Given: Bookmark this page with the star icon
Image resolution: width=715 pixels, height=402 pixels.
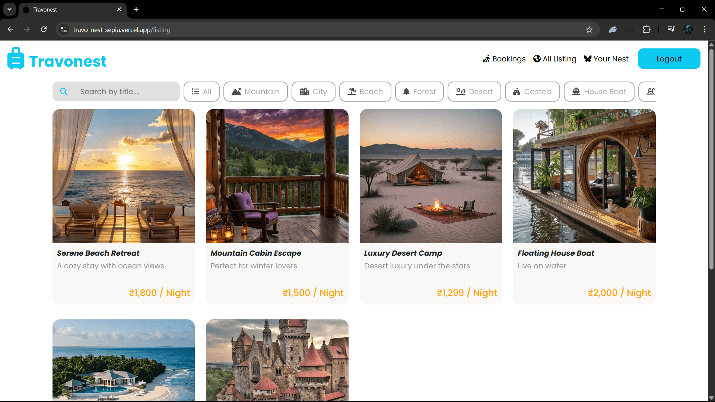Looking at the screenshot, I should point(589,30).
